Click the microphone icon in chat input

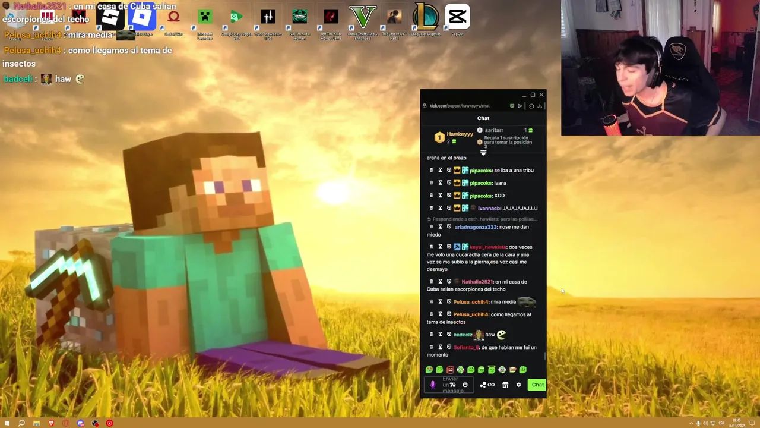pos(432,385)
